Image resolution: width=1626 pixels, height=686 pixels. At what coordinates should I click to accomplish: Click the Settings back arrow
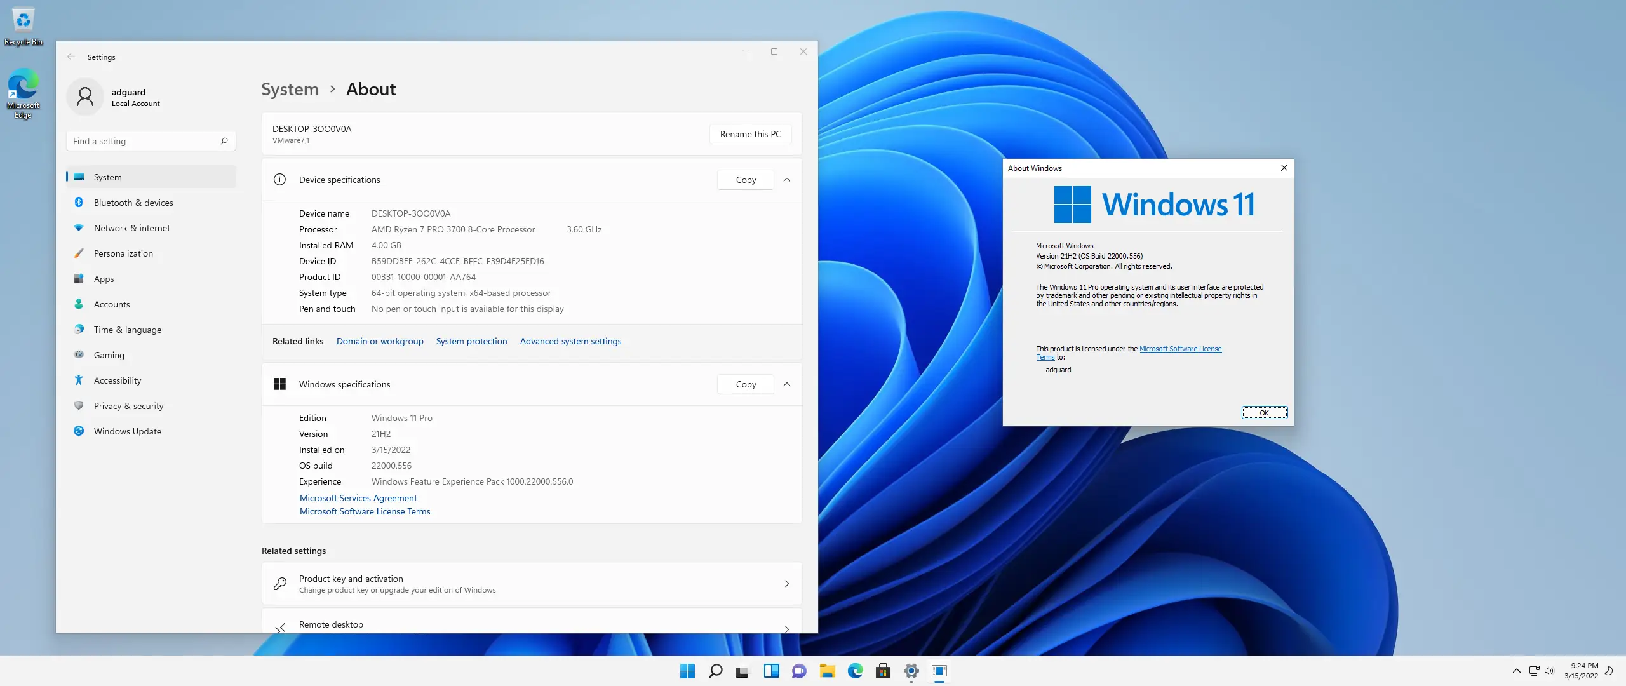tap(71, 57)
